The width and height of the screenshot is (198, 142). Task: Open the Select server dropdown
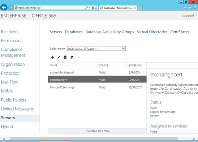(x=96, y=49)
